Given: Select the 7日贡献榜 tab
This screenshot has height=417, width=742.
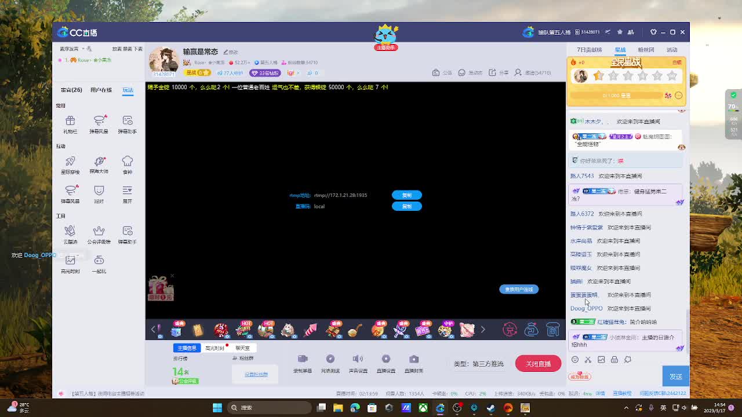Looking at the screenshot, I should click(589, 50).
